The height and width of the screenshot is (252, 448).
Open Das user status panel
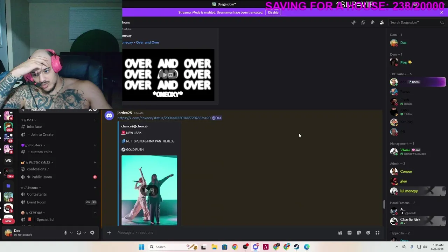23,233
